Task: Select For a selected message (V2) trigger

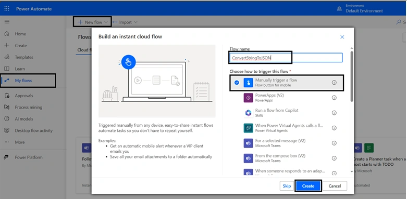Action: click(x=287, y=143)
